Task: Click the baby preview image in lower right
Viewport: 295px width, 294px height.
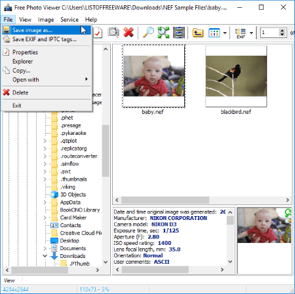Action: pyautogui.click(x=264, y=225)
